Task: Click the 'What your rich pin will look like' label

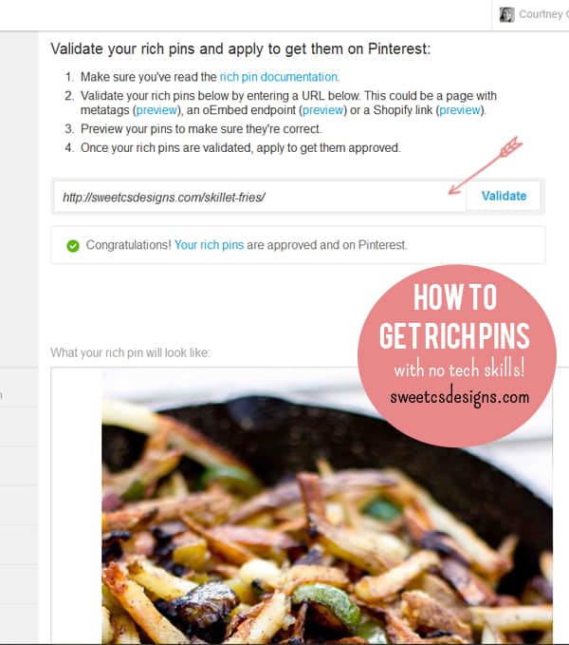Action: coord(130,353)
